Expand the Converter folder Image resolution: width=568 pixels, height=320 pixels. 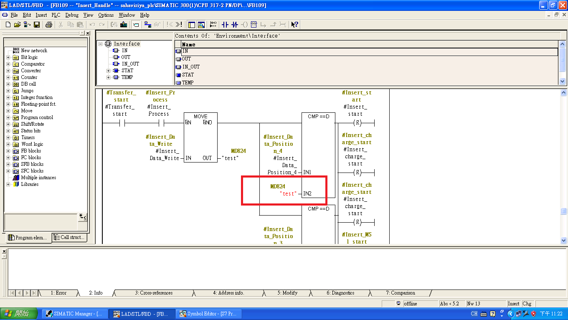(x=8, y=71)
